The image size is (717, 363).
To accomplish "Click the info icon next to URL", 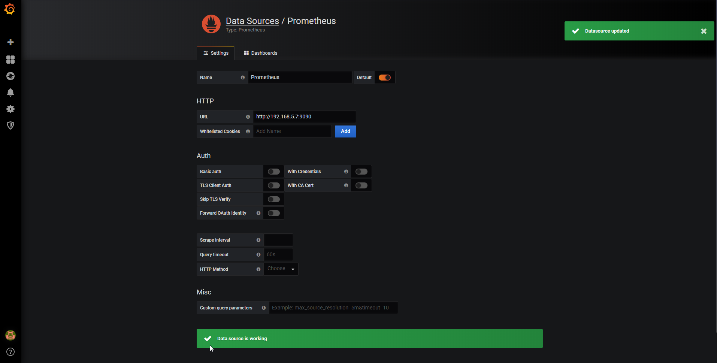I will [248, 117].
